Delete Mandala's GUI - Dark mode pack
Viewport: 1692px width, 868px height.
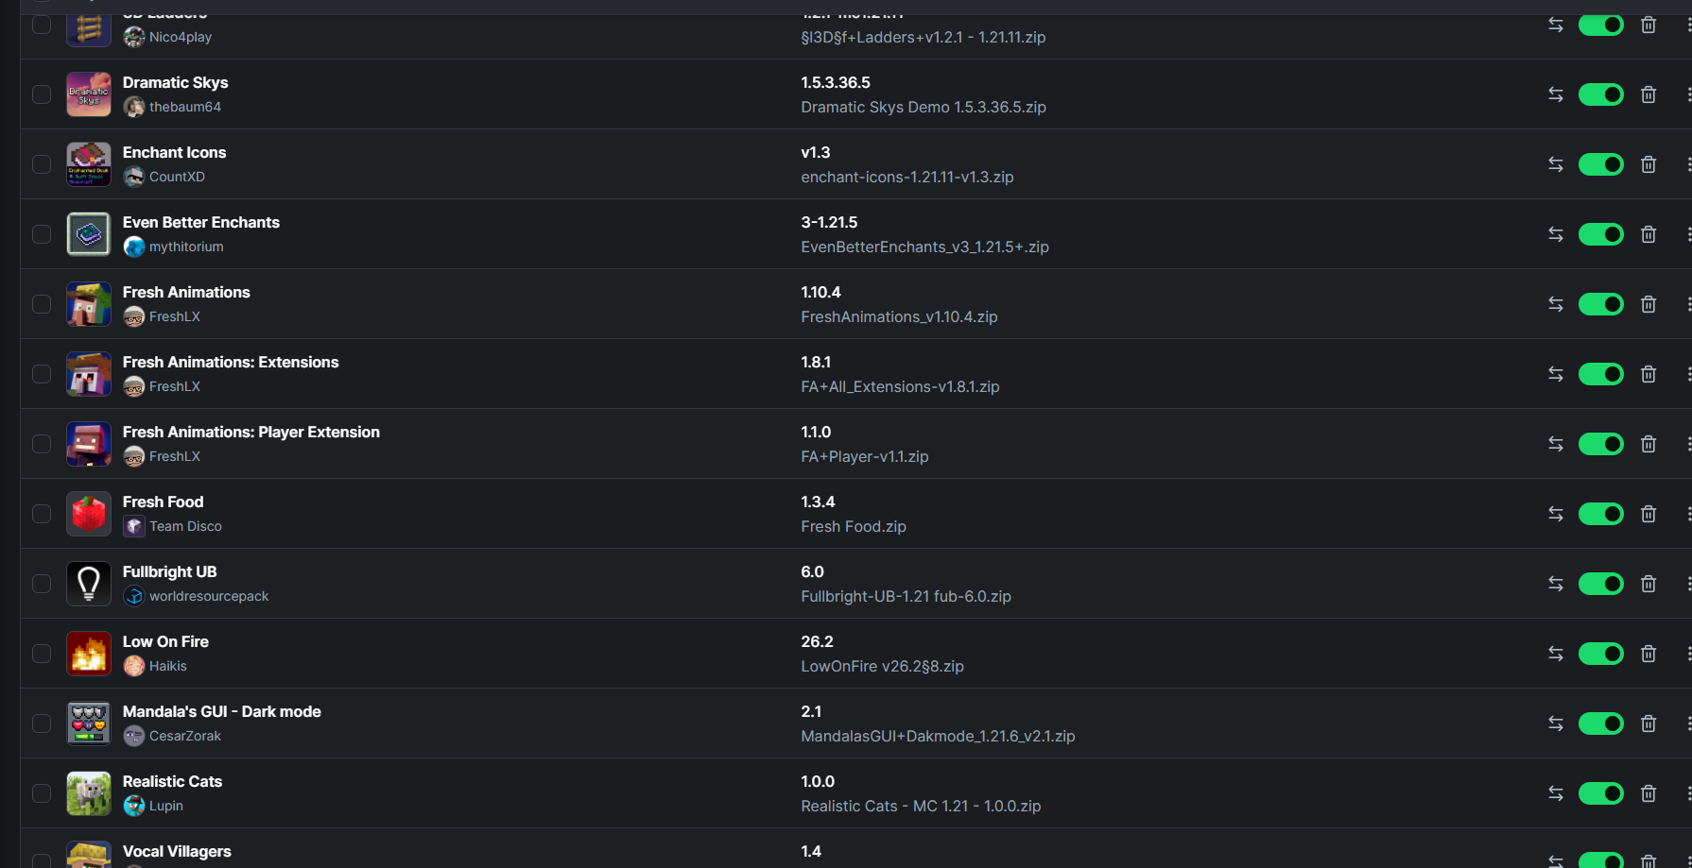pos(1649,723)
